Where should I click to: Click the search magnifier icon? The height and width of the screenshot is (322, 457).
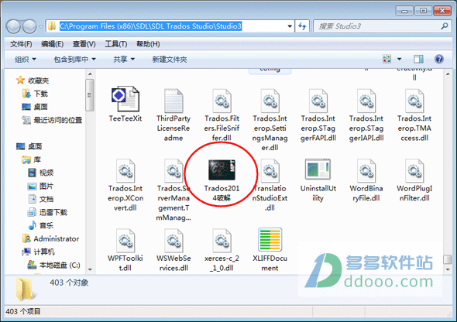444,26
